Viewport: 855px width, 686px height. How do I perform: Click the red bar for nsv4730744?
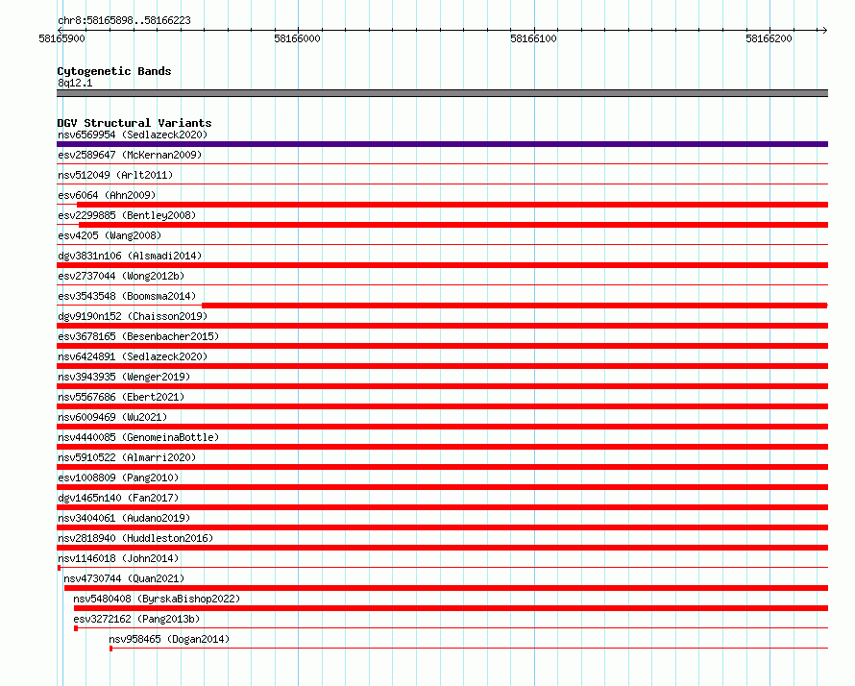pos(446,588)
